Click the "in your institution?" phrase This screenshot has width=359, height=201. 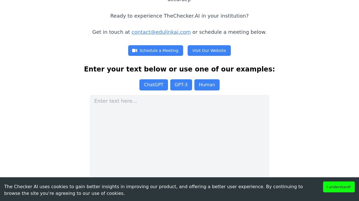point(225,16)
